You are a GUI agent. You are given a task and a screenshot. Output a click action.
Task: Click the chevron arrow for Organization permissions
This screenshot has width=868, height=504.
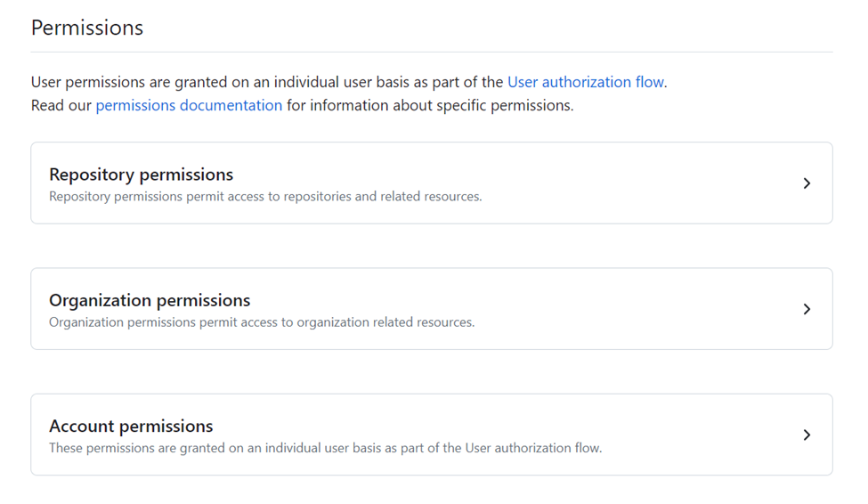[807, 309]
